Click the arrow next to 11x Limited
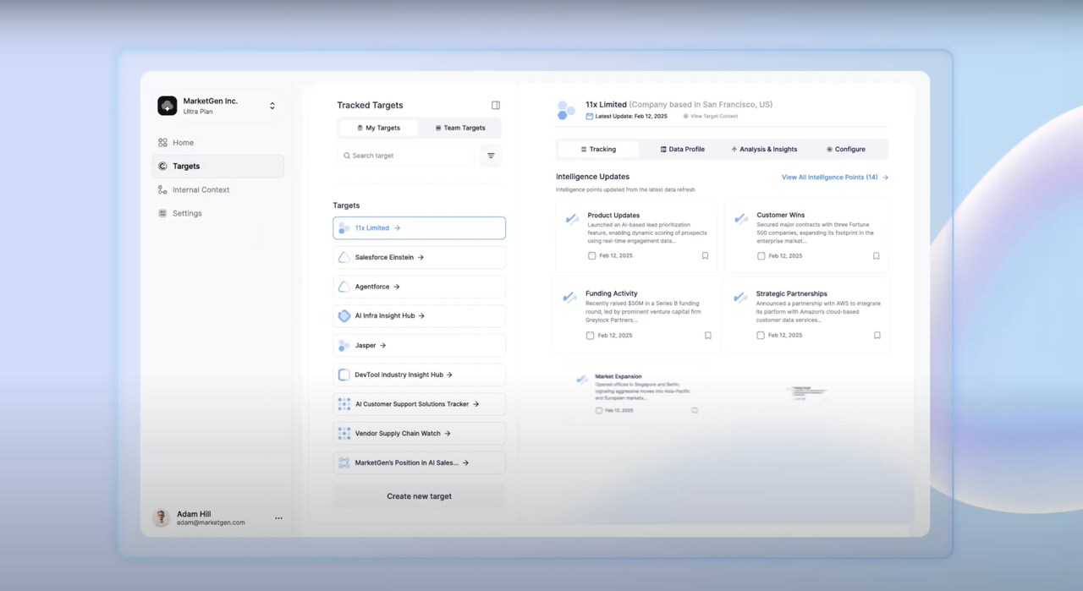Screen dimensions: 1083x591 [x=397, y=228]
